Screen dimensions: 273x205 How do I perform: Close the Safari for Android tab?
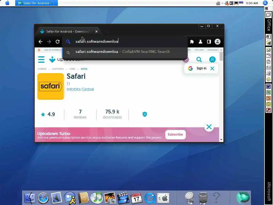[x=97, y=31]
